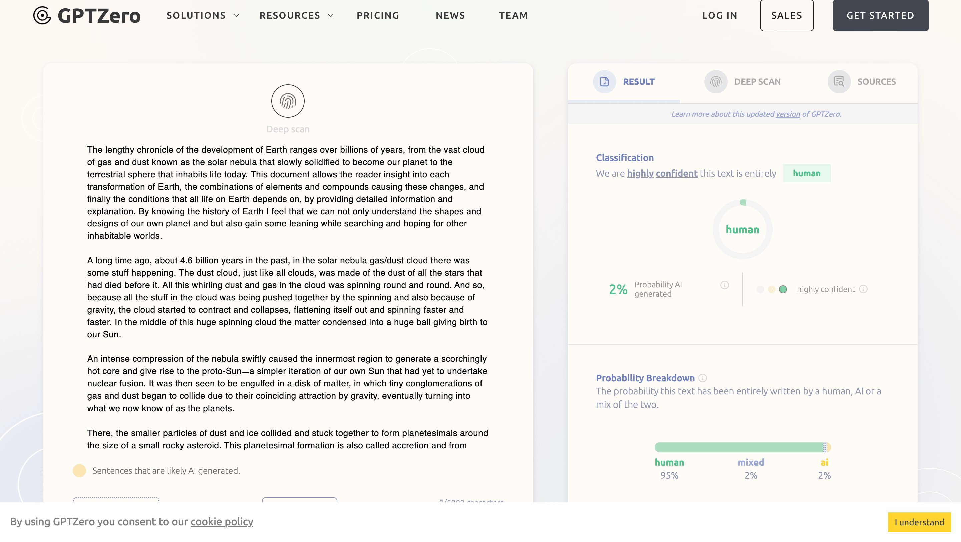Click the Log In link

pyautogui.click(x=720, y=15)
